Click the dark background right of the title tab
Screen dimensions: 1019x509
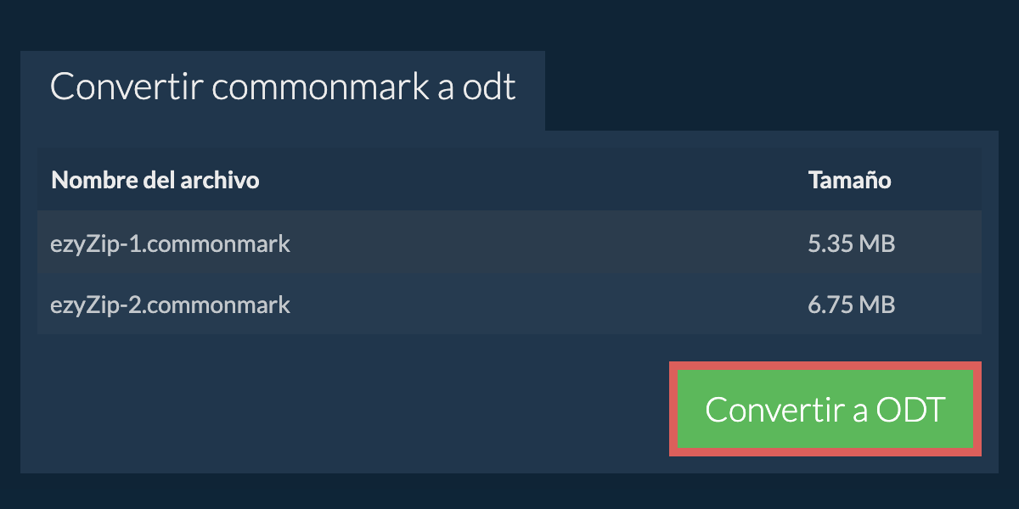click(781, 89)
